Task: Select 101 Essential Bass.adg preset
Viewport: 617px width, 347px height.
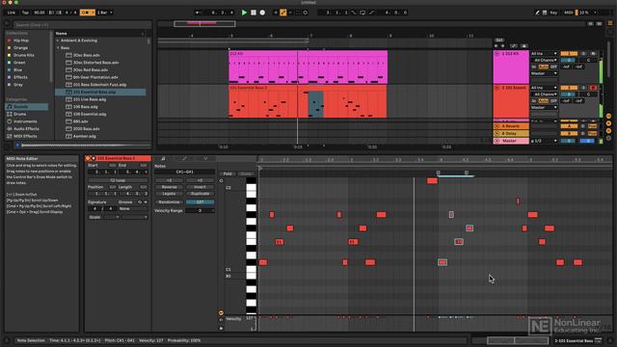Action: coord(100,93)
